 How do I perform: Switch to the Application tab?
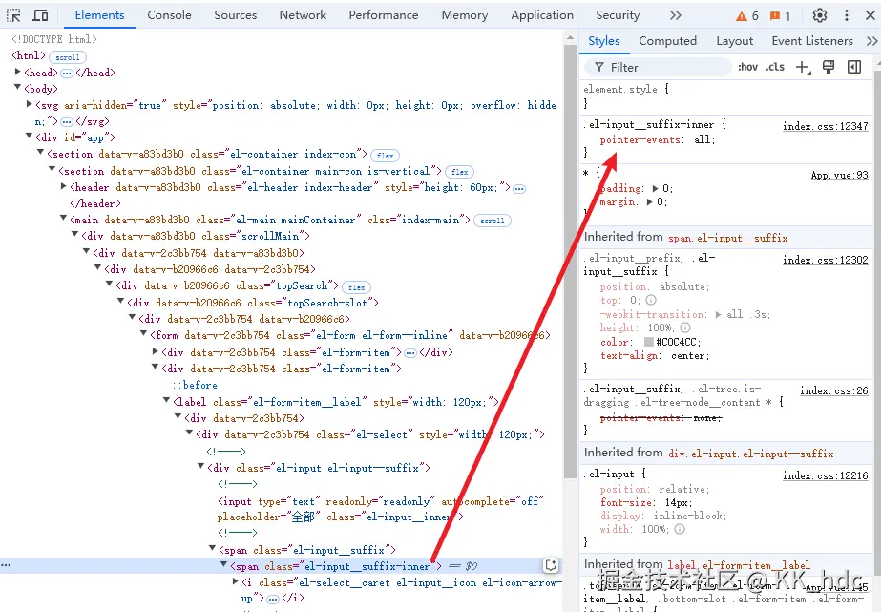click(x=542, y=15)
